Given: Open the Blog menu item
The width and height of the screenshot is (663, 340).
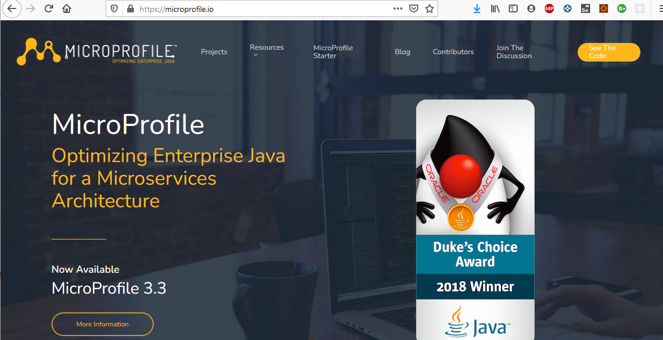Looking at the screenshot, I should [x=402, y=51].
